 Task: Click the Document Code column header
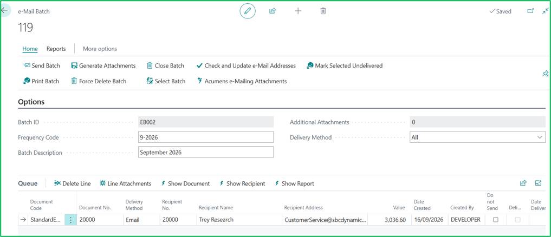pyautogui.click(x=42, y=205)
